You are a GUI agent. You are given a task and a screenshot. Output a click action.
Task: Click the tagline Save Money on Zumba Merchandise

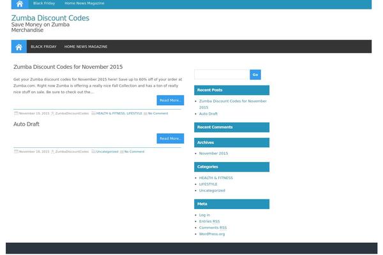coord(40,27)
